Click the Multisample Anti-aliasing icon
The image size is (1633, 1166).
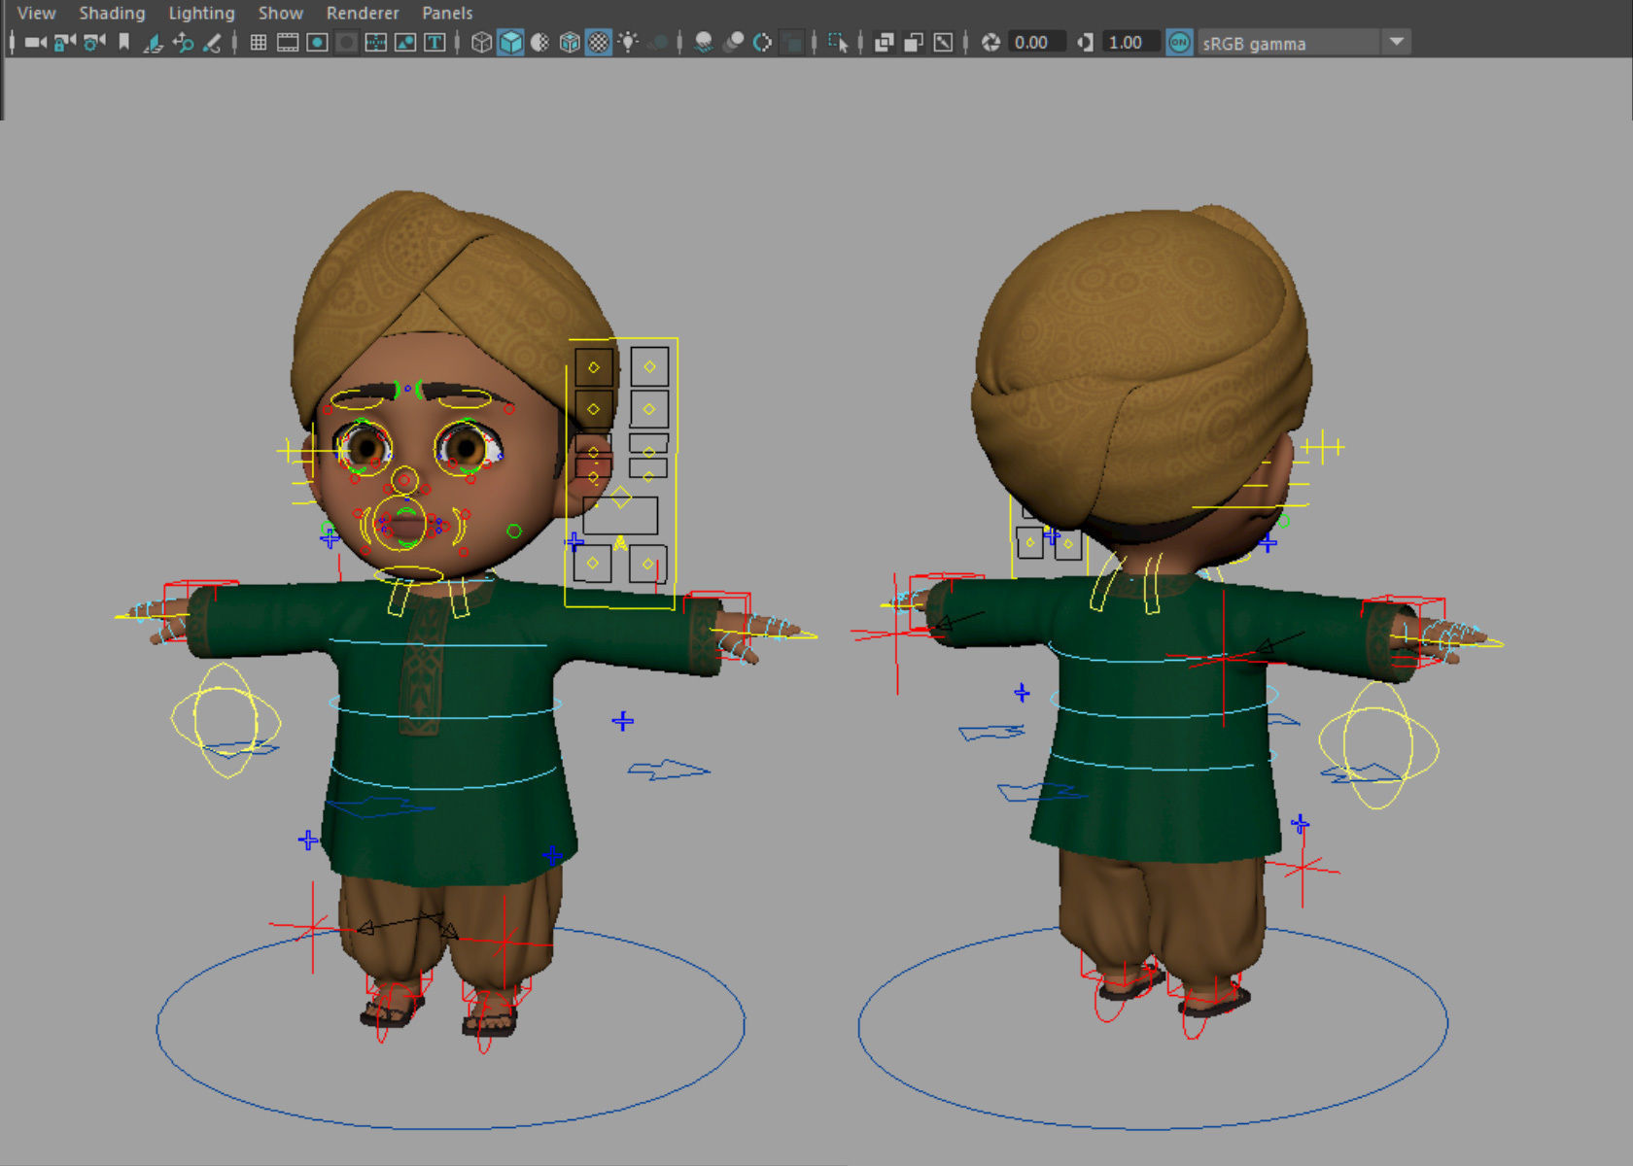[763, 42]
